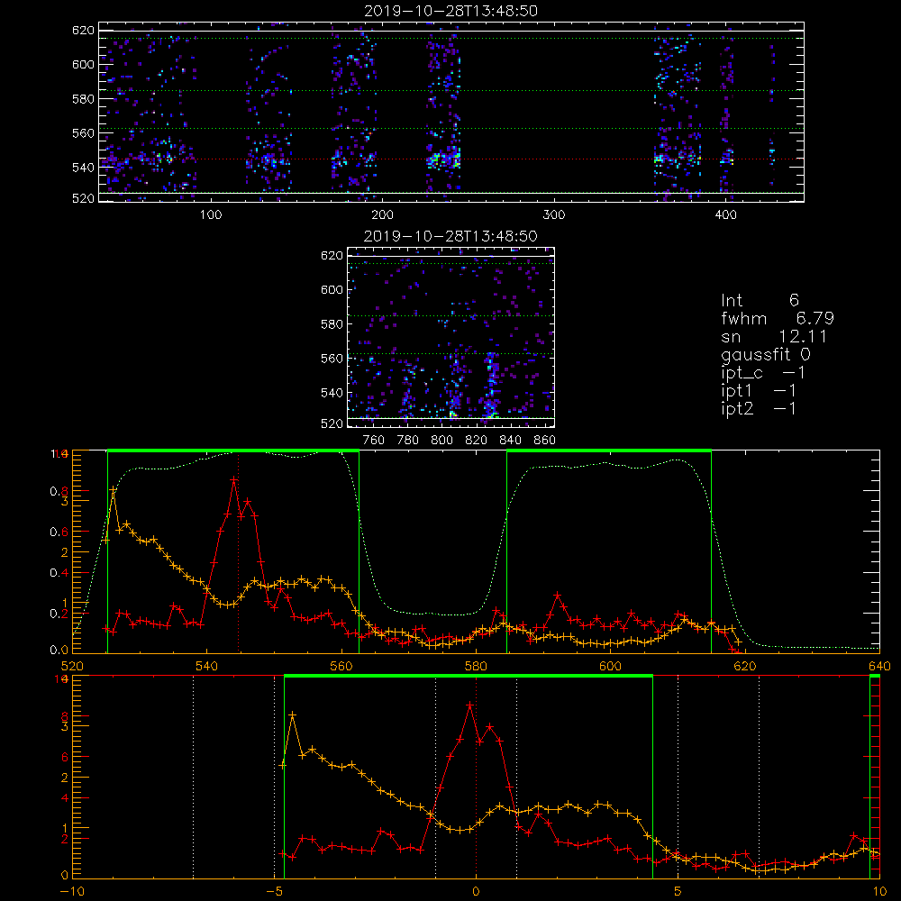Click the left thick green bar above the profile plot
Viewport: 901px width, 901px height.
tap(233, 451)
